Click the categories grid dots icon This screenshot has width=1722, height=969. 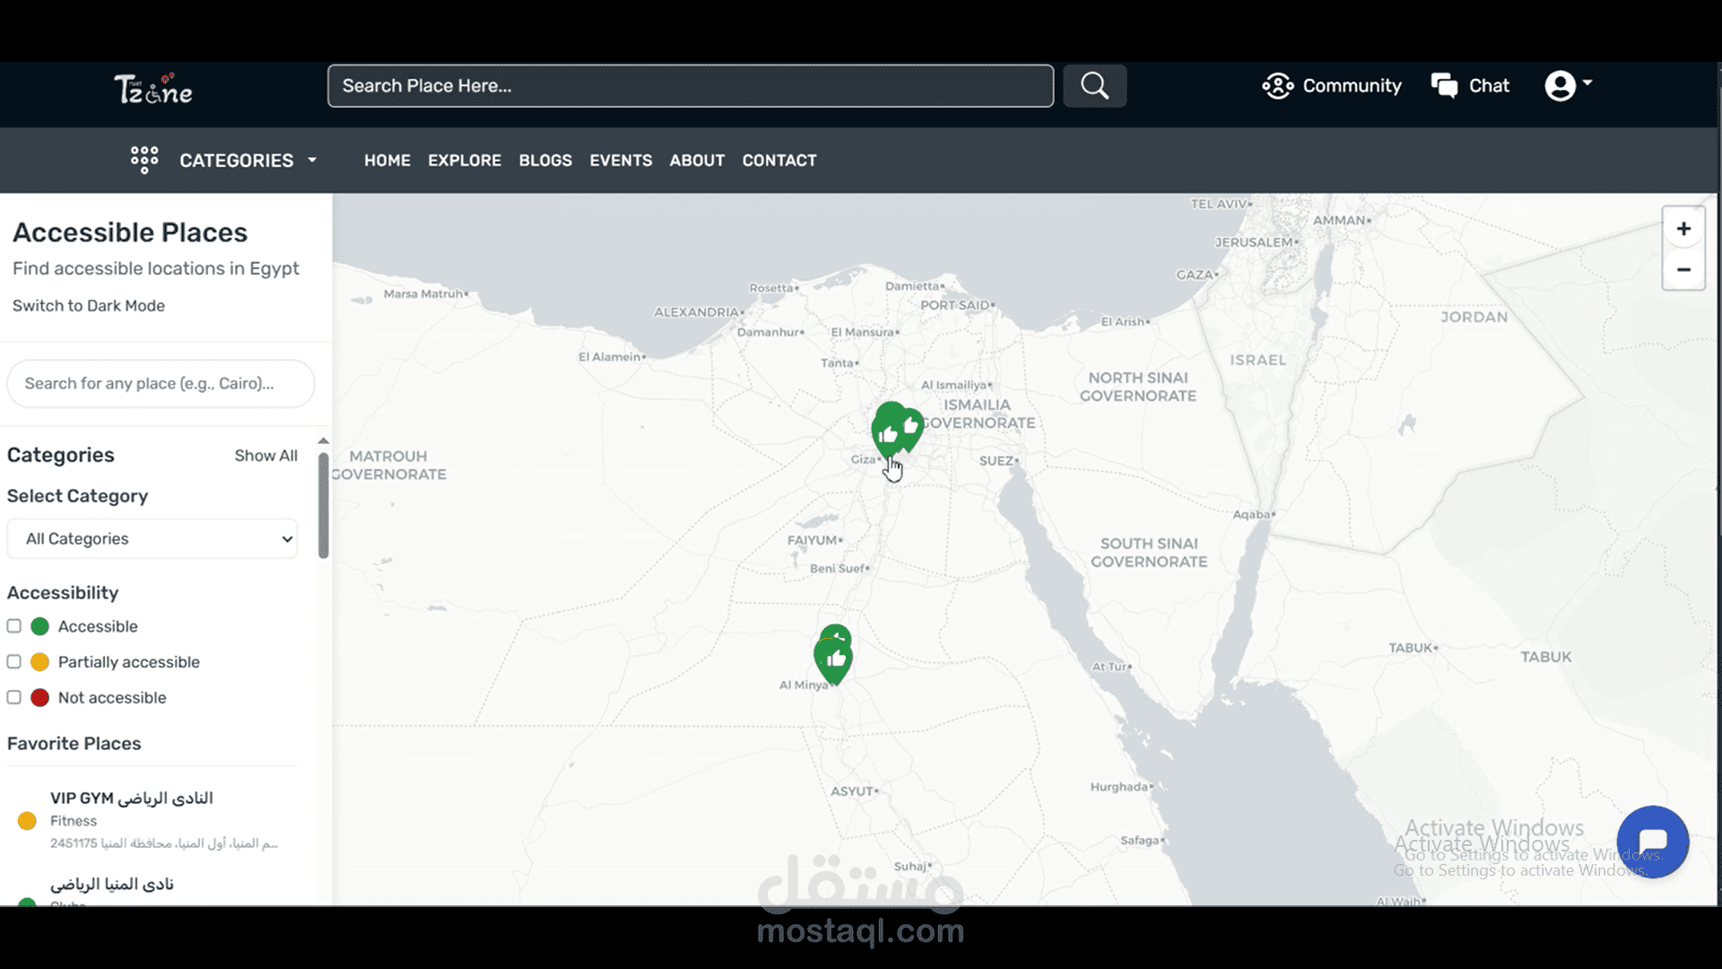(144, 160)
